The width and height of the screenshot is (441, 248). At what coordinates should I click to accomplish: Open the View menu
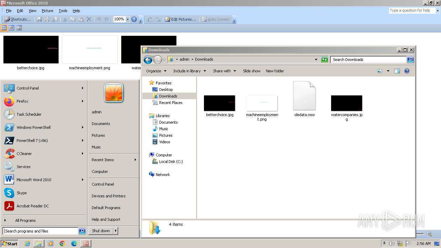click(32, 11)
